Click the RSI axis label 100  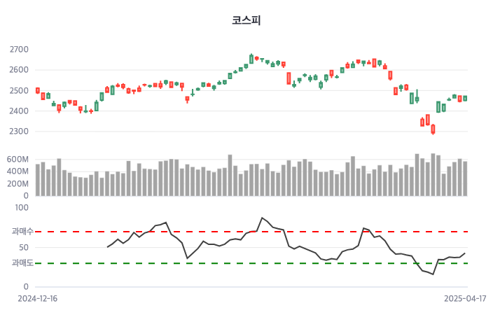coord(22,208)
